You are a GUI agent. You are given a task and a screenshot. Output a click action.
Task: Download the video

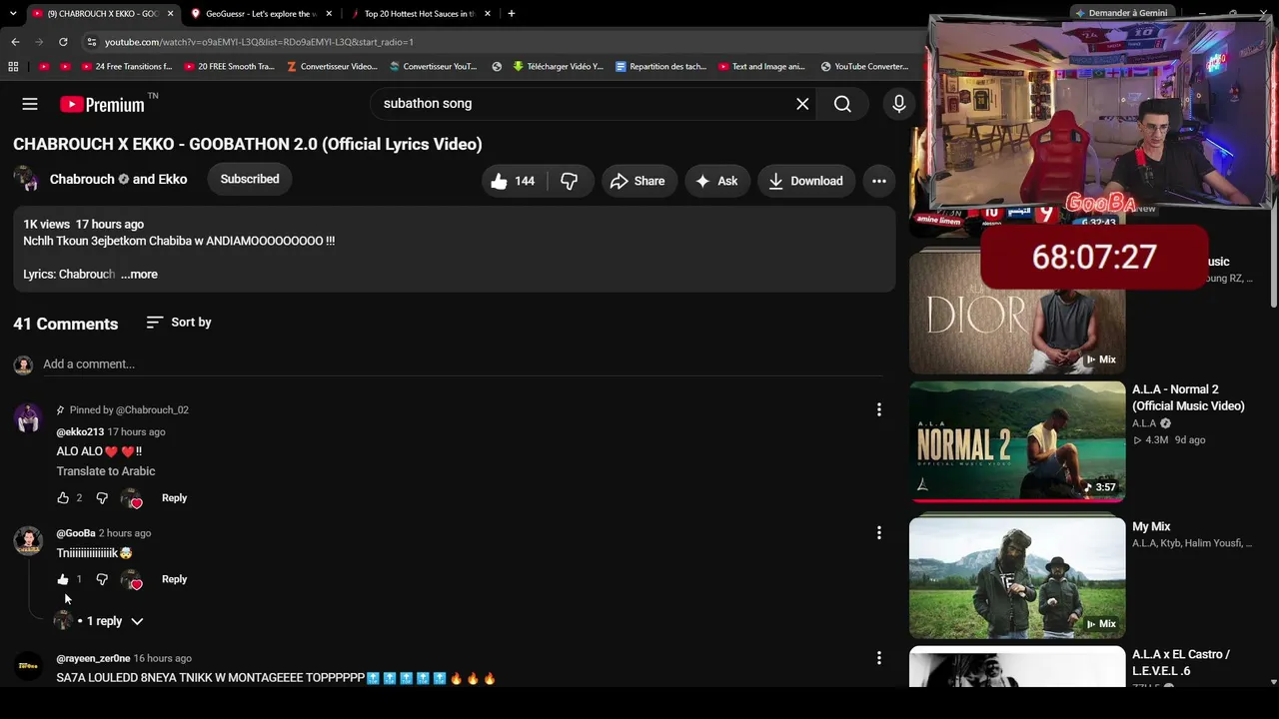point(805,181)
